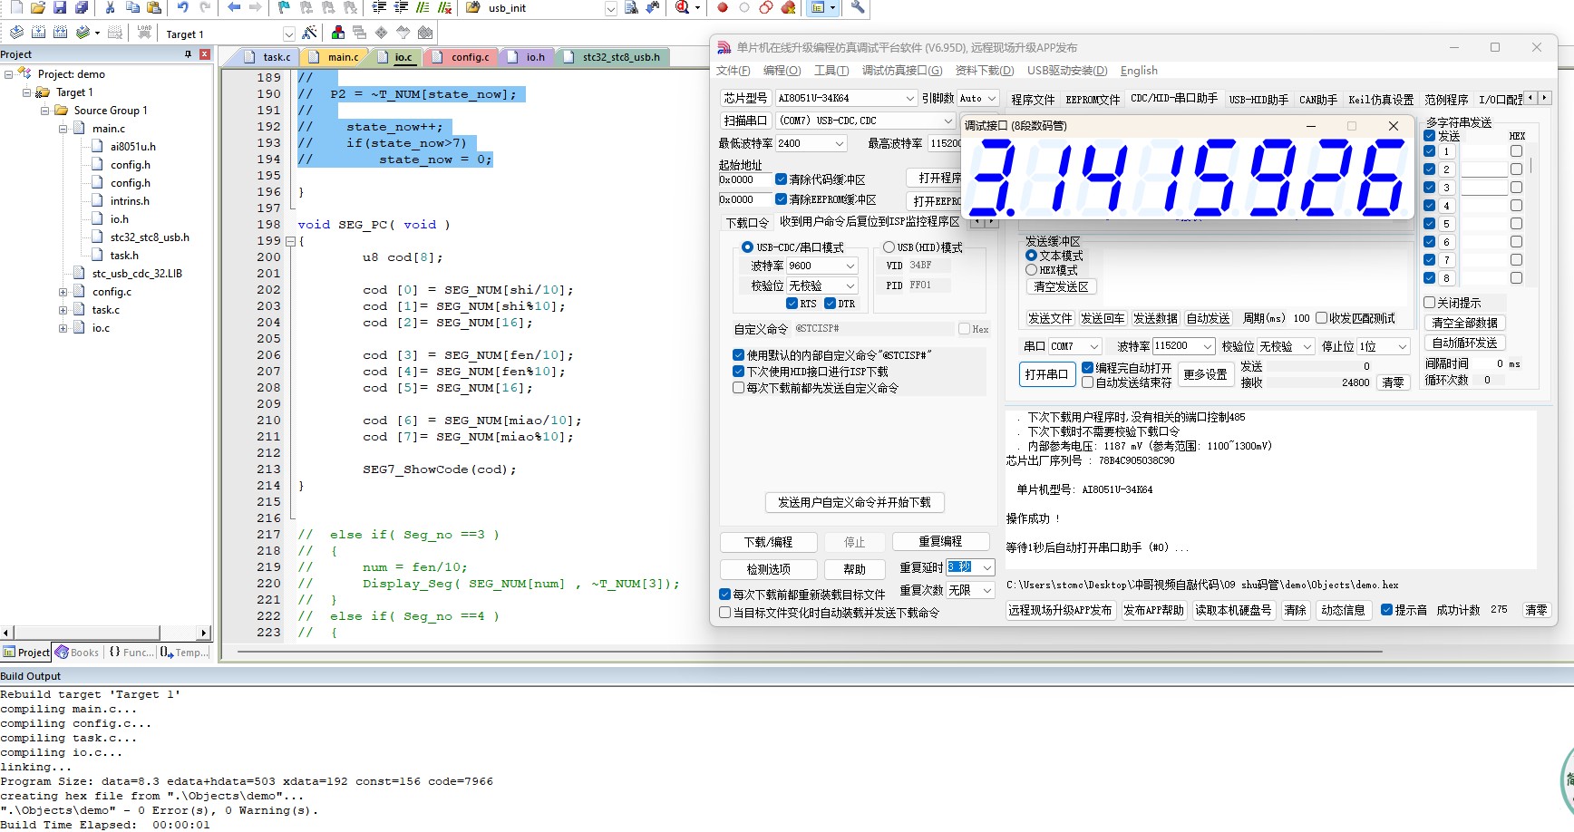This screenshot has height=832, width=1574.
Task: Navigate backwards with the blue left arrow
Action: coord(234,7)
